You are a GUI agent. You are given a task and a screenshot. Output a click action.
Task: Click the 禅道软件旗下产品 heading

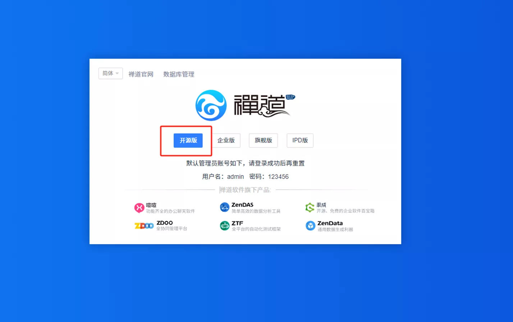(245, 190)
